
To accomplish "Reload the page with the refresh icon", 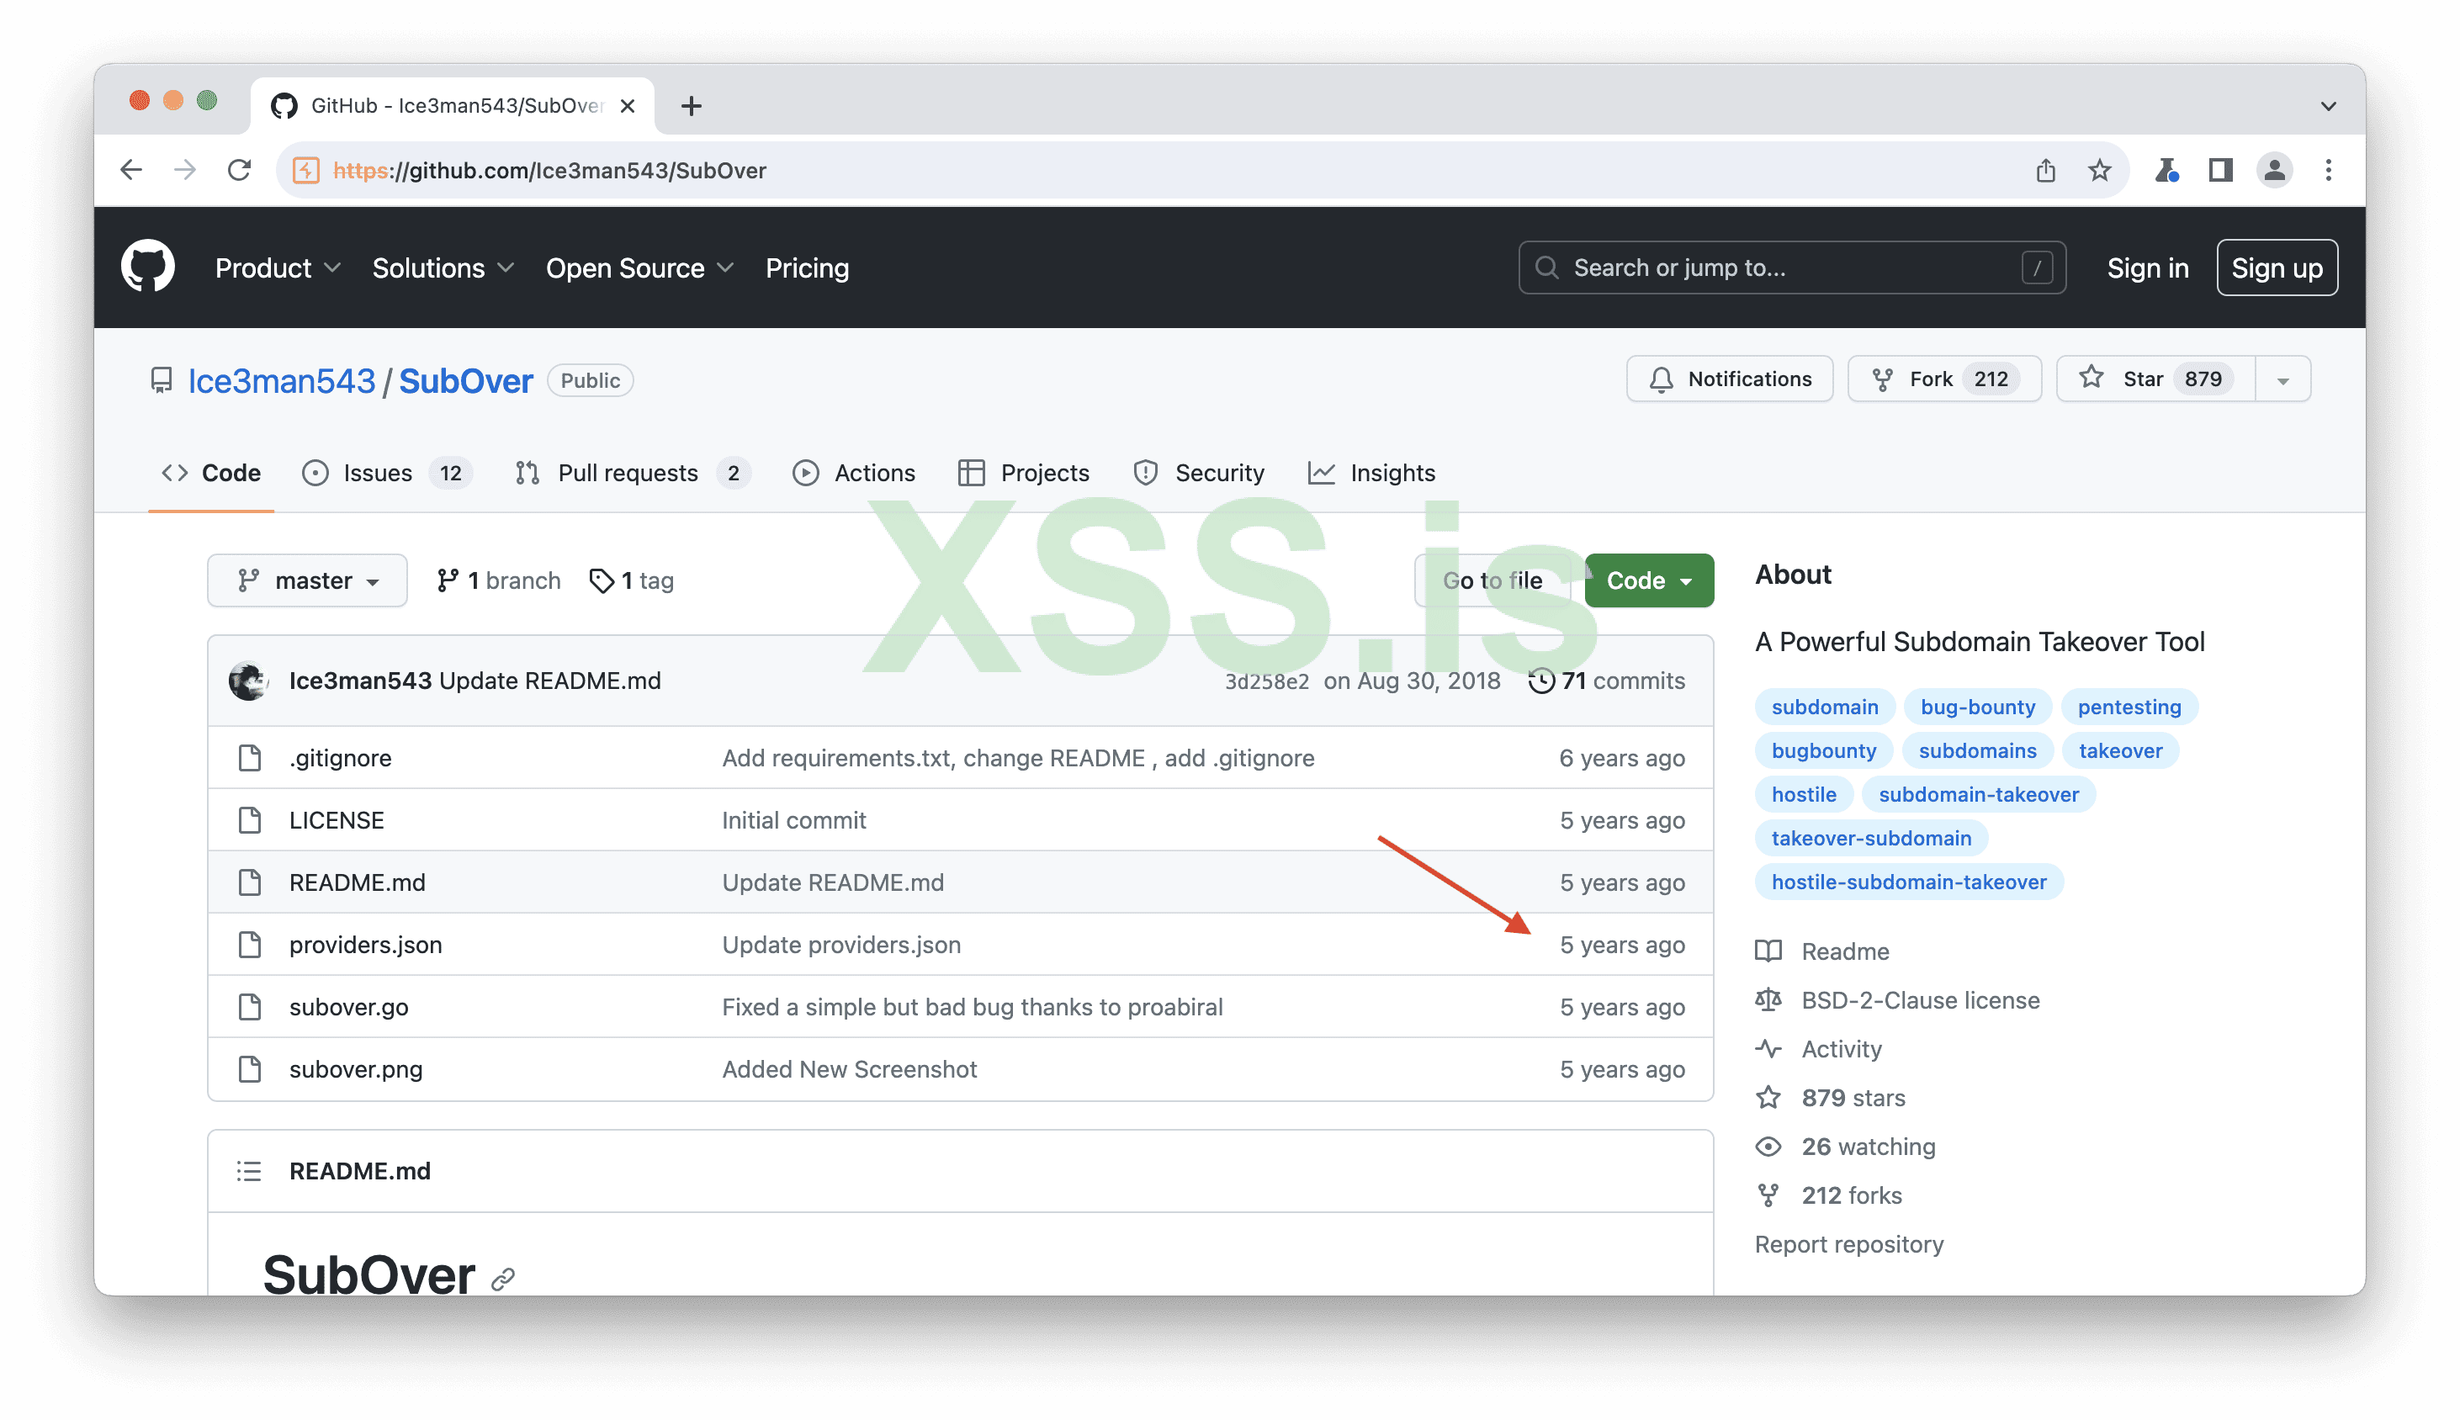I will coord(239,171).
